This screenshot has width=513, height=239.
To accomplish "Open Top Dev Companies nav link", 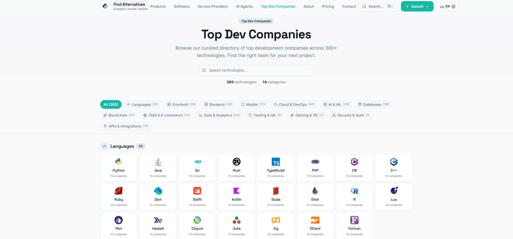I will point(278,6).
